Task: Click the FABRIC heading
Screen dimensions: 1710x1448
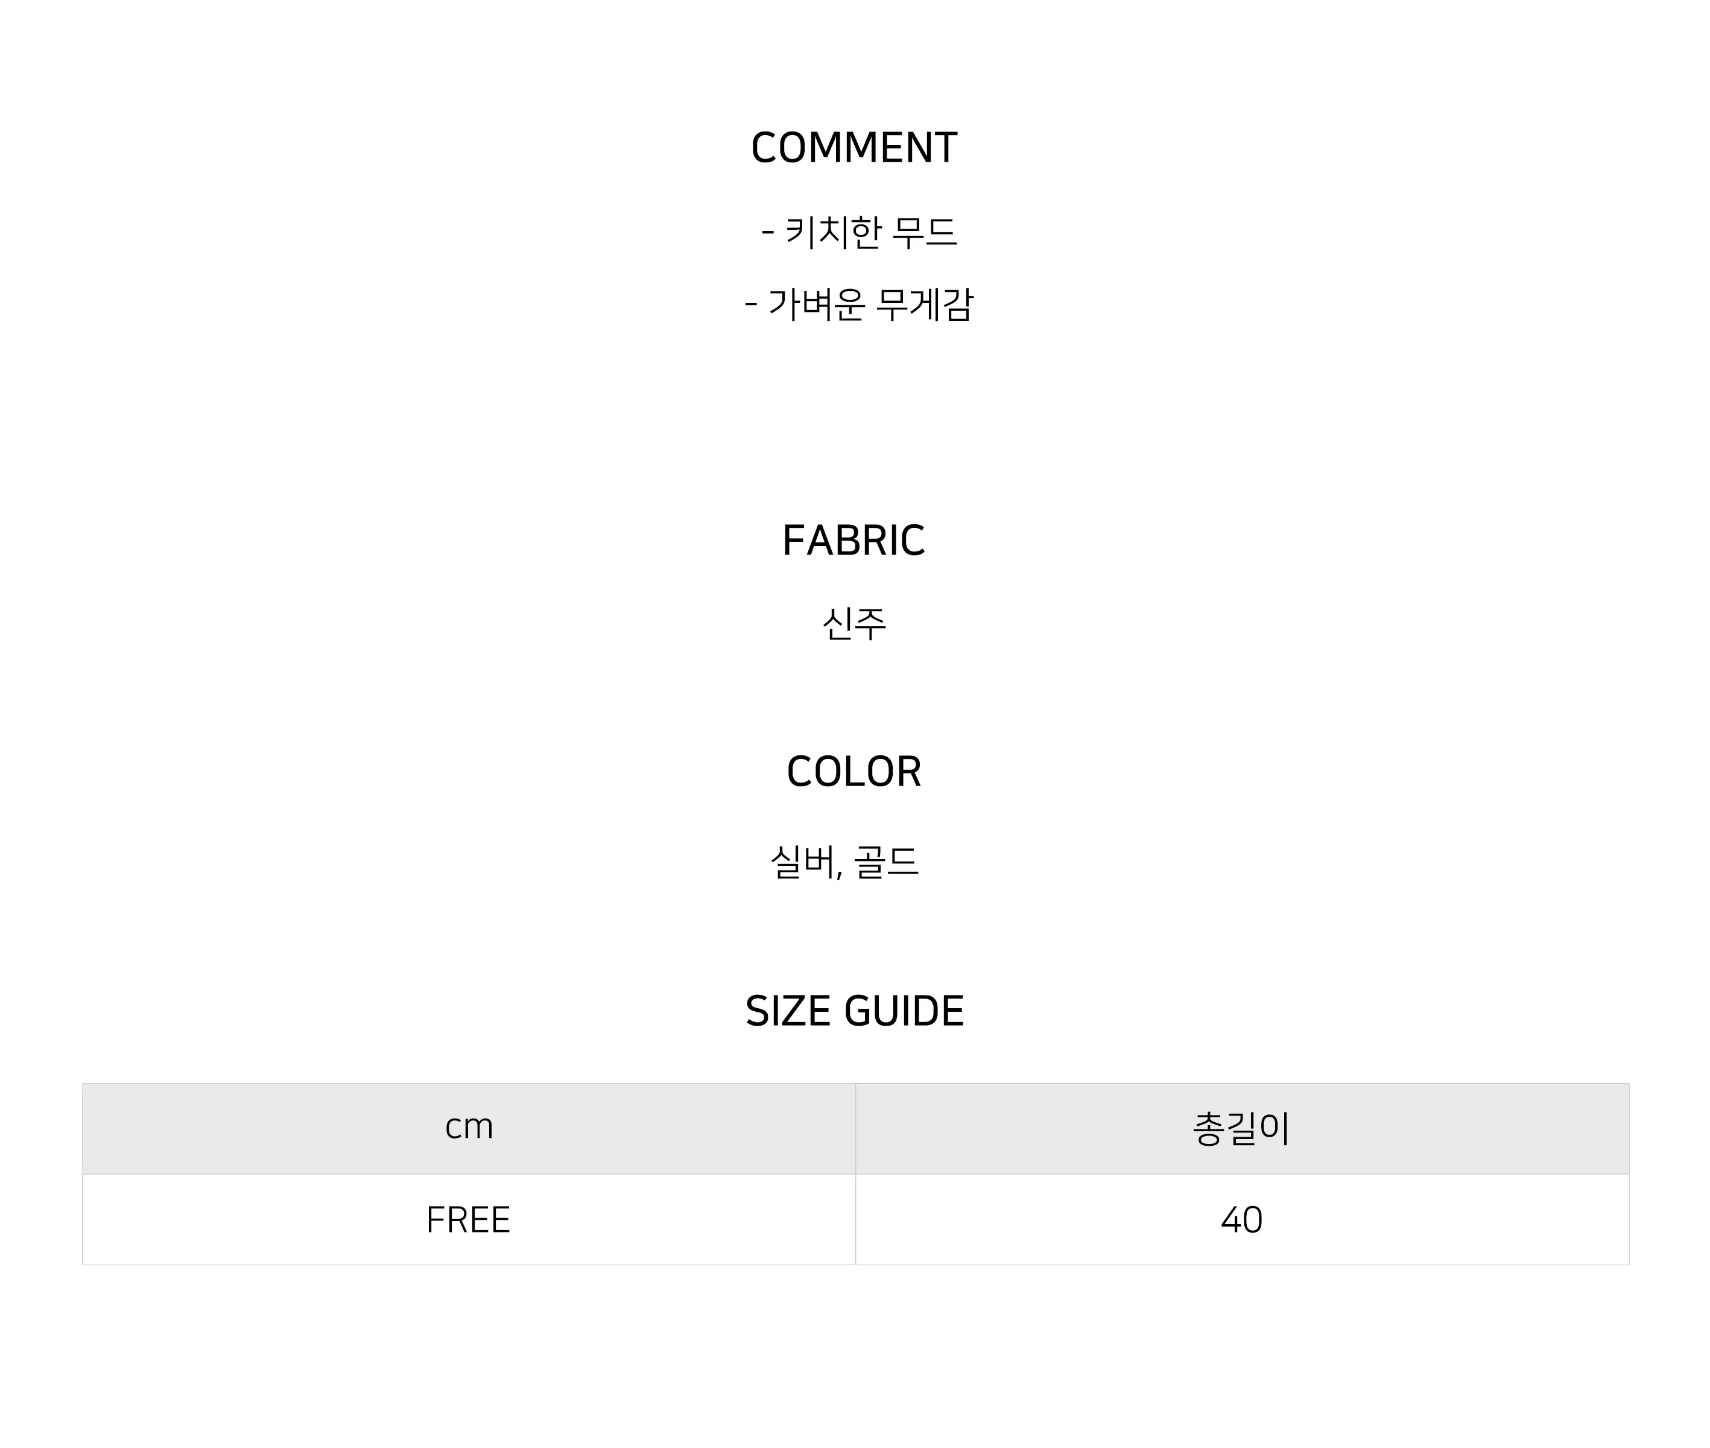Action: click(x=854, y=540)
